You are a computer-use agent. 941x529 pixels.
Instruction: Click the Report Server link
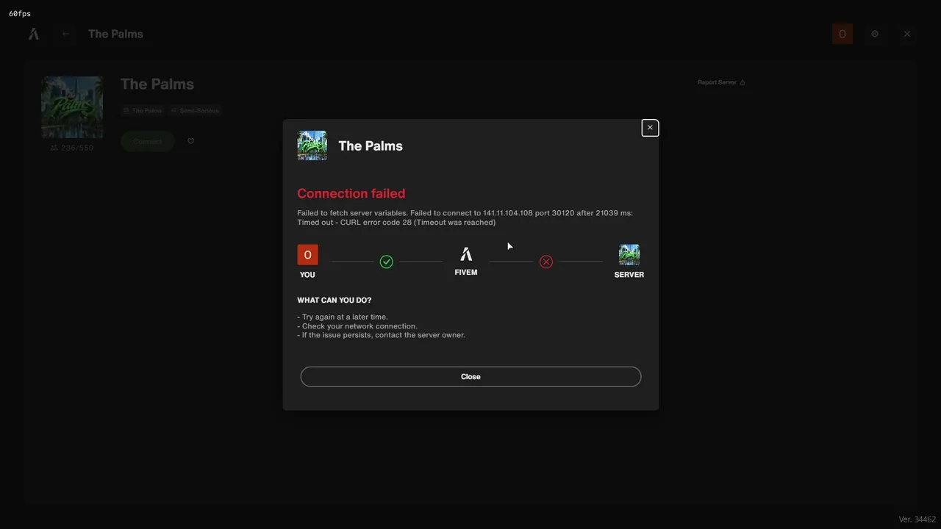(x=721, y=82)
